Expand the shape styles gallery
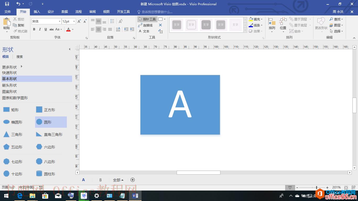This screenshot has width=358, height=201. (245, 31)
